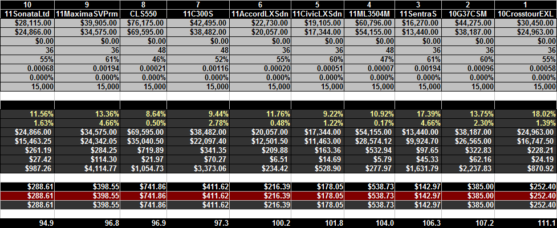Select the $60,796.00 price cell
The height and width of the screenshot is (228, 557).
coord(369,23)
